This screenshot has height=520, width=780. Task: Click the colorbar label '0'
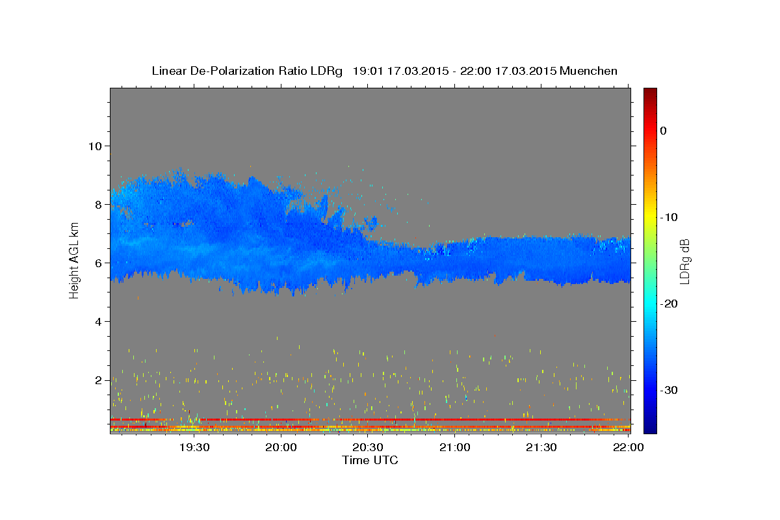pos(663,131)
